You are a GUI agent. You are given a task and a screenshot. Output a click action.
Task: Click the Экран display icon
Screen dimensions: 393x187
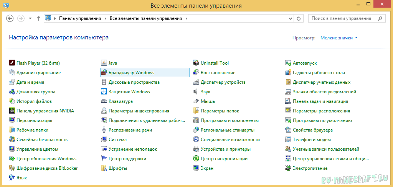[x=196, y=168]
